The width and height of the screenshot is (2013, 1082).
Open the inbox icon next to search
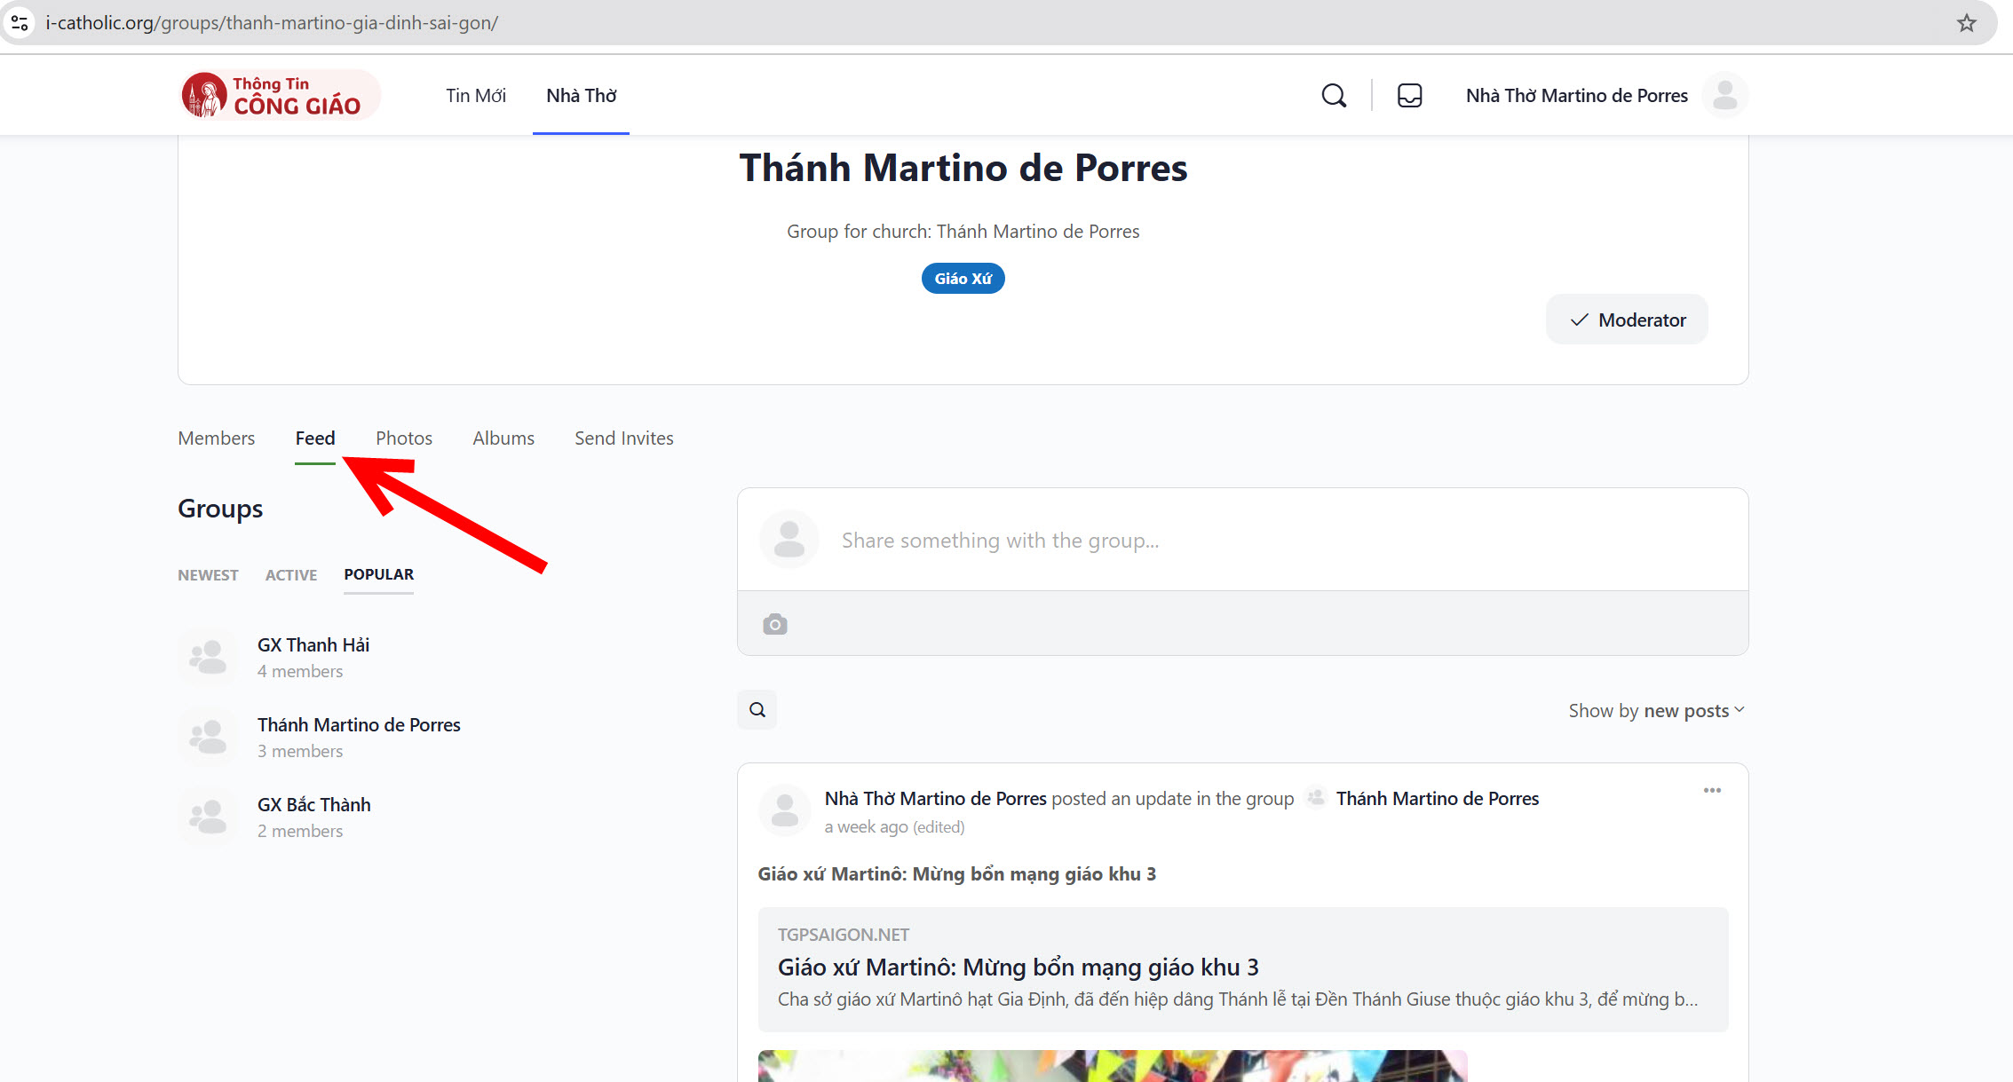click(x=1409, y=95)
